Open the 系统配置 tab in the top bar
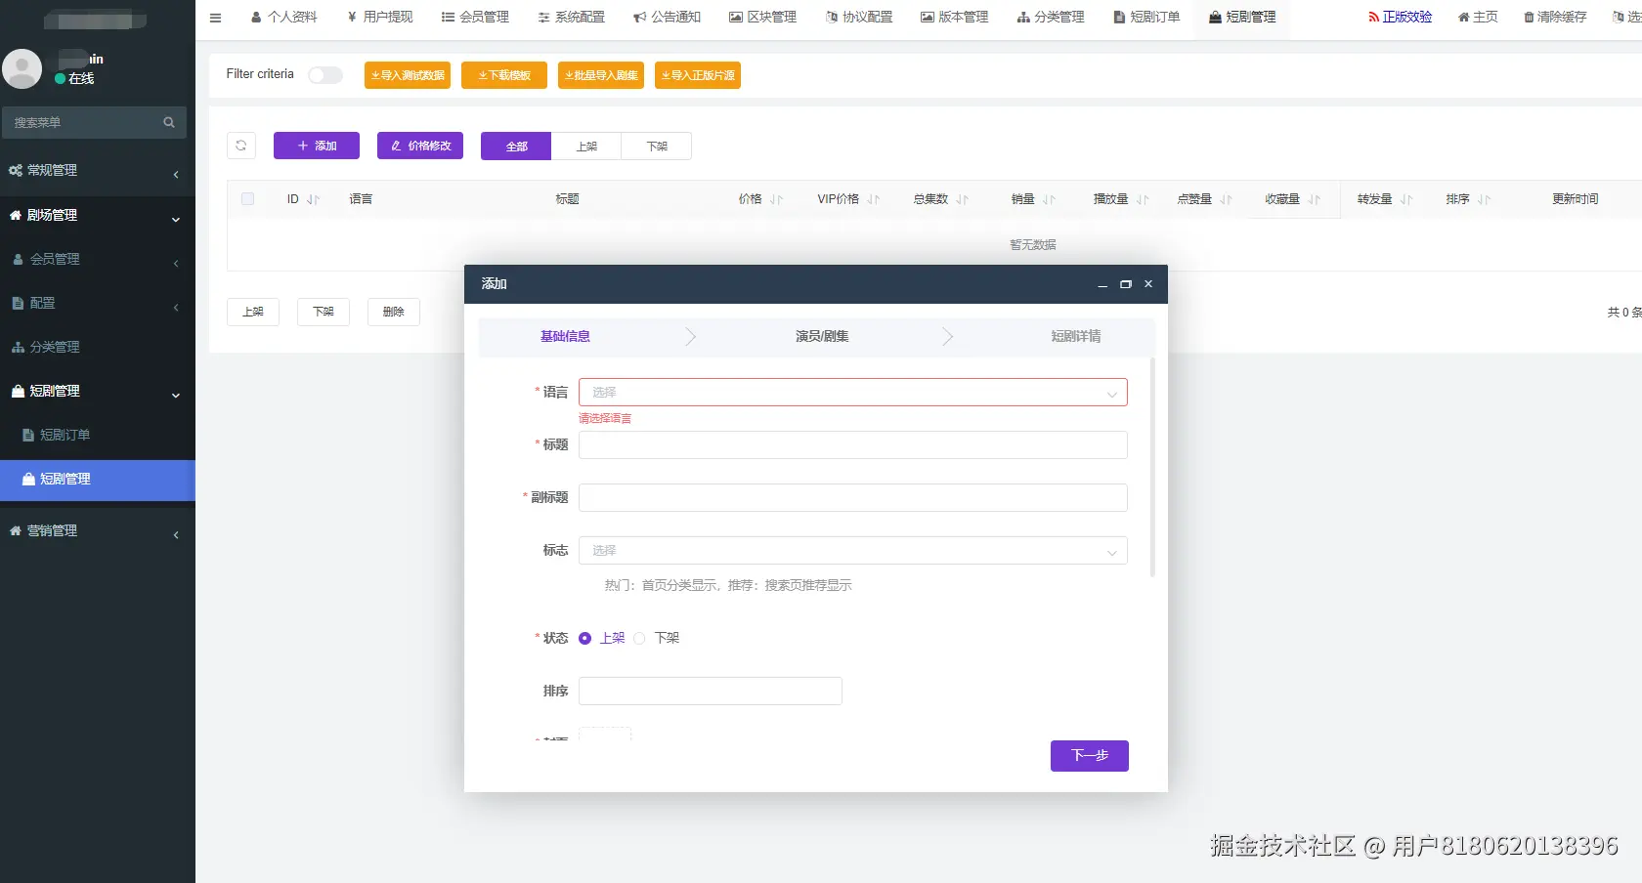The image size is (1642, 883). click(x=571, y=18)
